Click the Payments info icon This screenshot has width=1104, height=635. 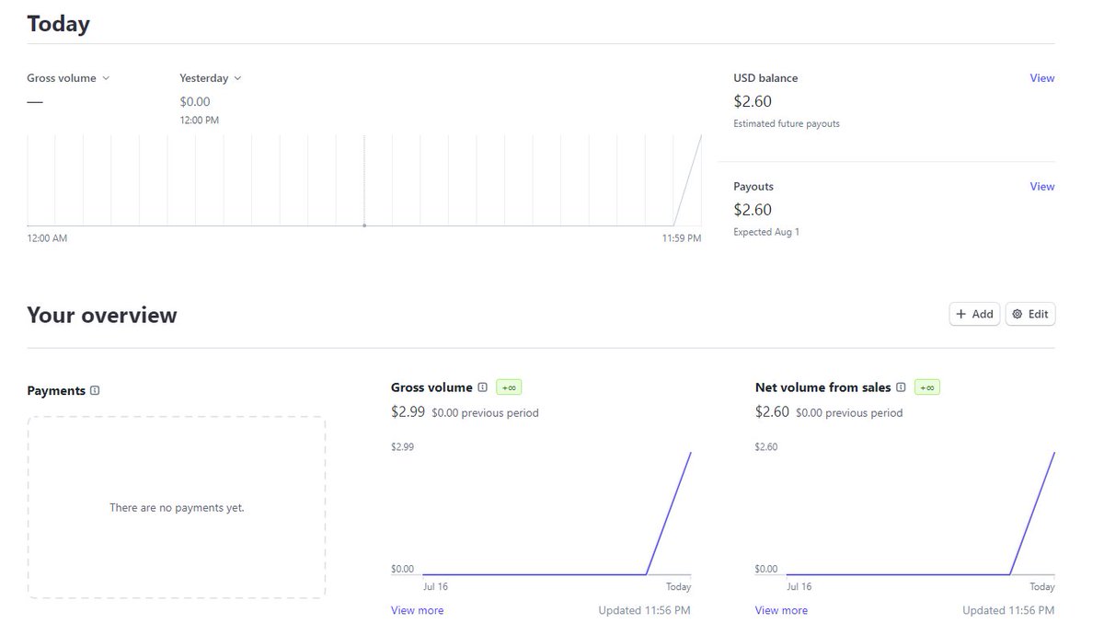(x=95, y=390)
